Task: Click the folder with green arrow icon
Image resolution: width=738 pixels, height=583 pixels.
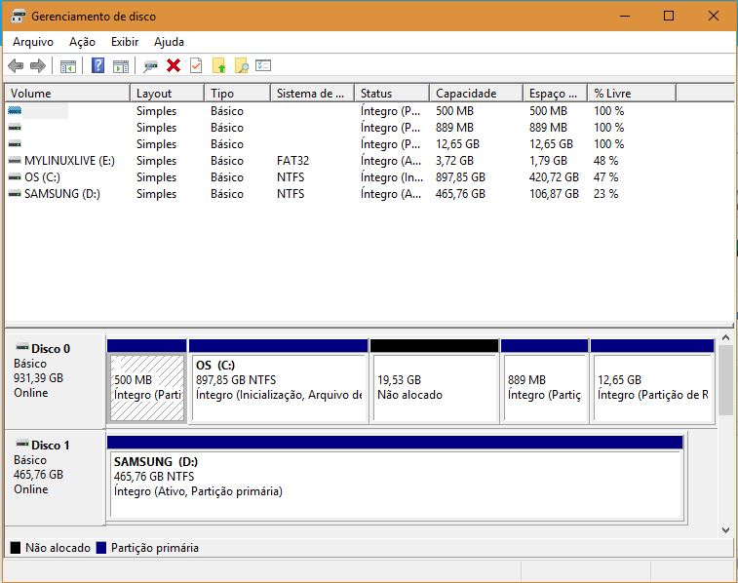Action: pyautogui.click(x=218, y=66)
